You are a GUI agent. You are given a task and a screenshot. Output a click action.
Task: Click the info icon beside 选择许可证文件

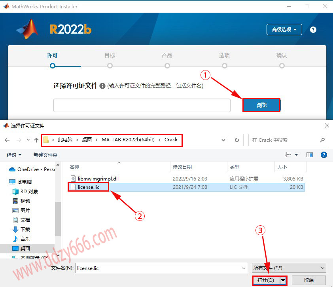(102, 86)
